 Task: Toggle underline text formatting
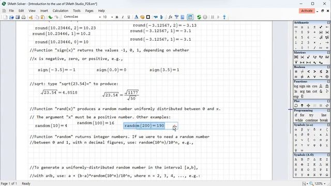pos(129,17)
